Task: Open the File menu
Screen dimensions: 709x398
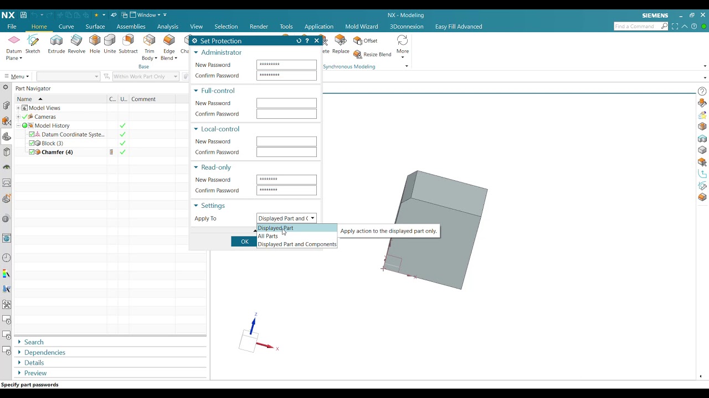Action: [12, 27]
